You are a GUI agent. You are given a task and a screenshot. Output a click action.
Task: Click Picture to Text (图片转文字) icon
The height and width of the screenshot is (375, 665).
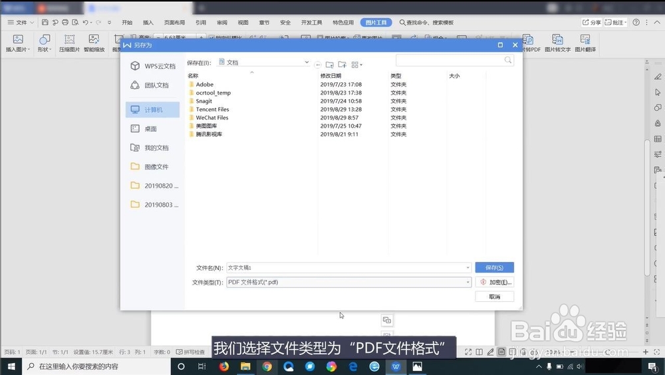pyautogui.click(x=557, y=43)
